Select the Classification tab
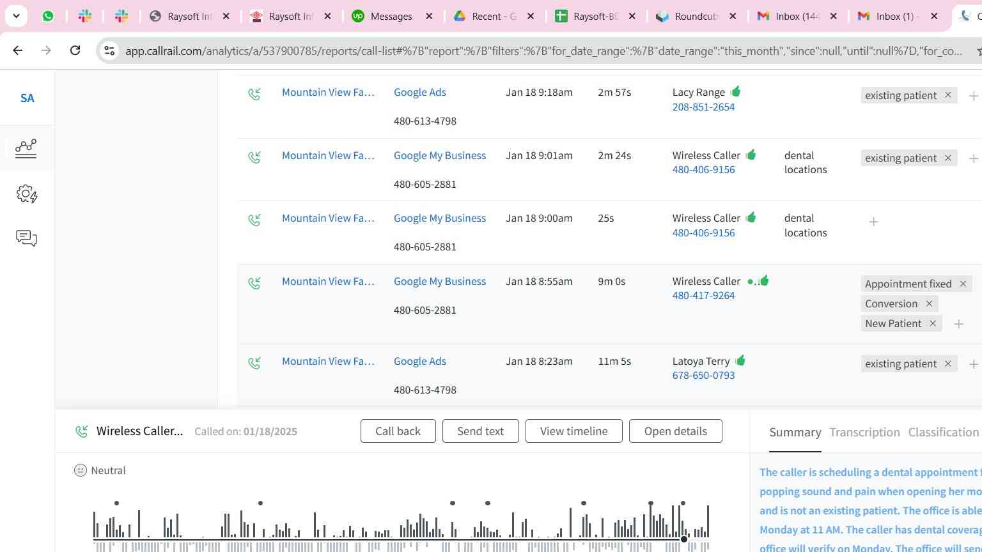The height and width of the screenshot is (552, 982). pos(943,433)
